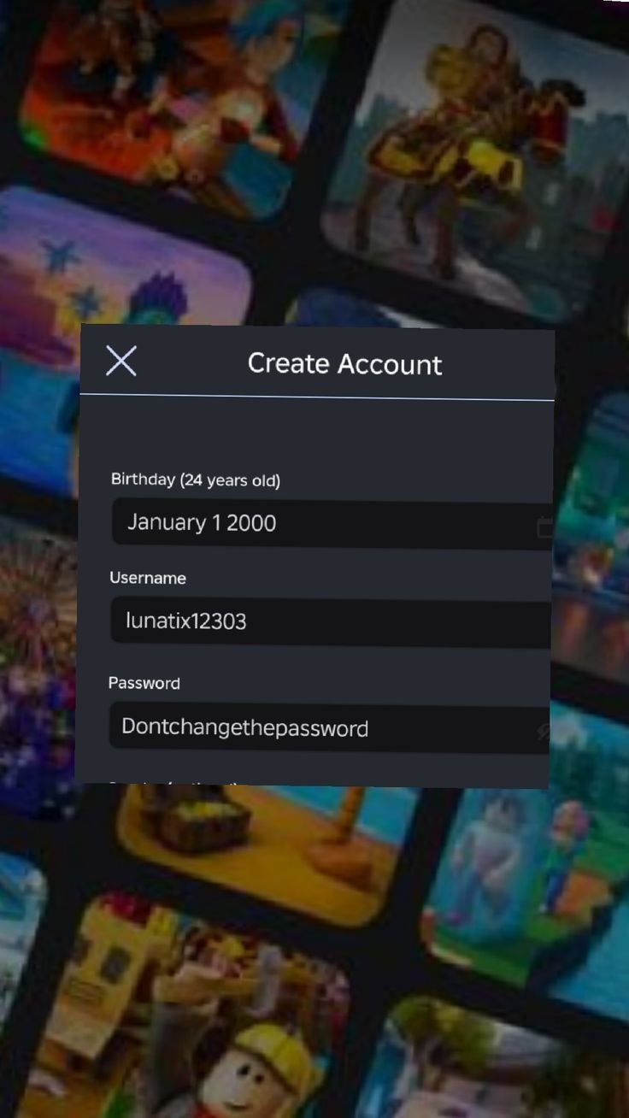
Task: Click the Password label
Action: click(x=144, y=683)
